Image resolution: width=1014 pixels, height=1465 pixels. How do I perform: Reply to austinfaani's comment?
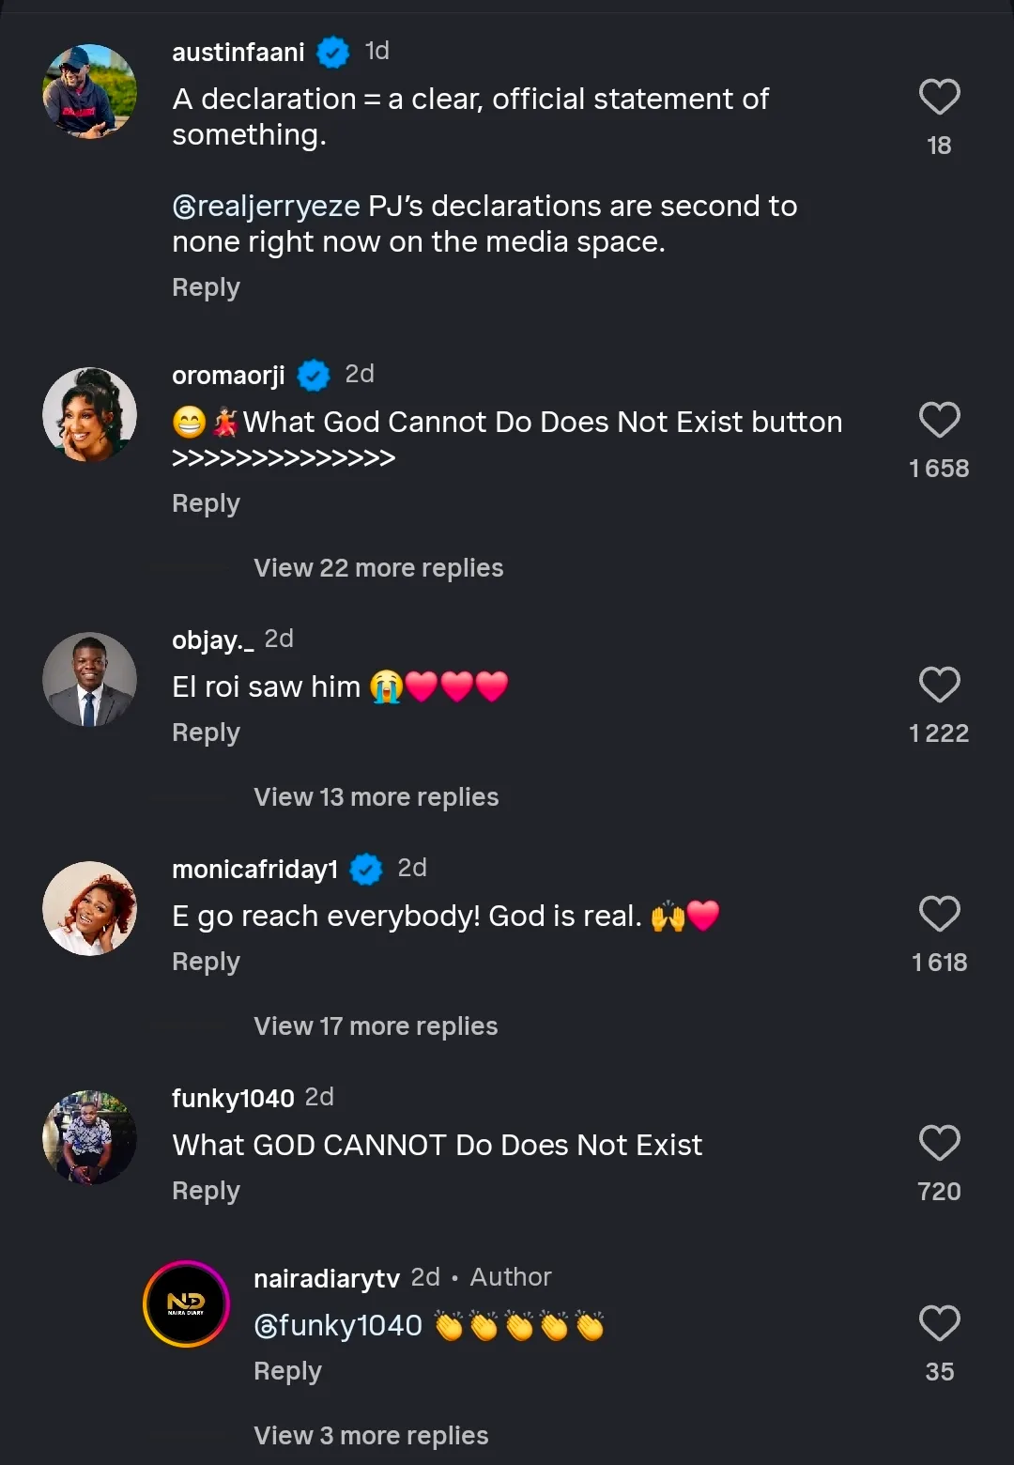(206, 287)
